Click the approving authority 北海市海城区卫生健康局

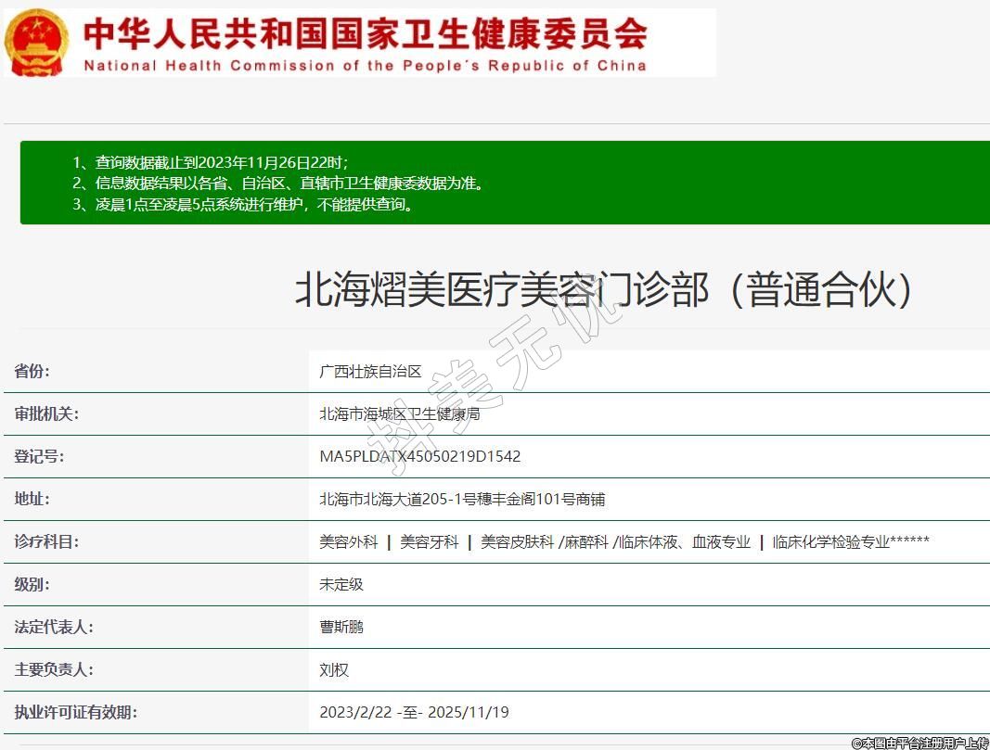pos(400,414)
